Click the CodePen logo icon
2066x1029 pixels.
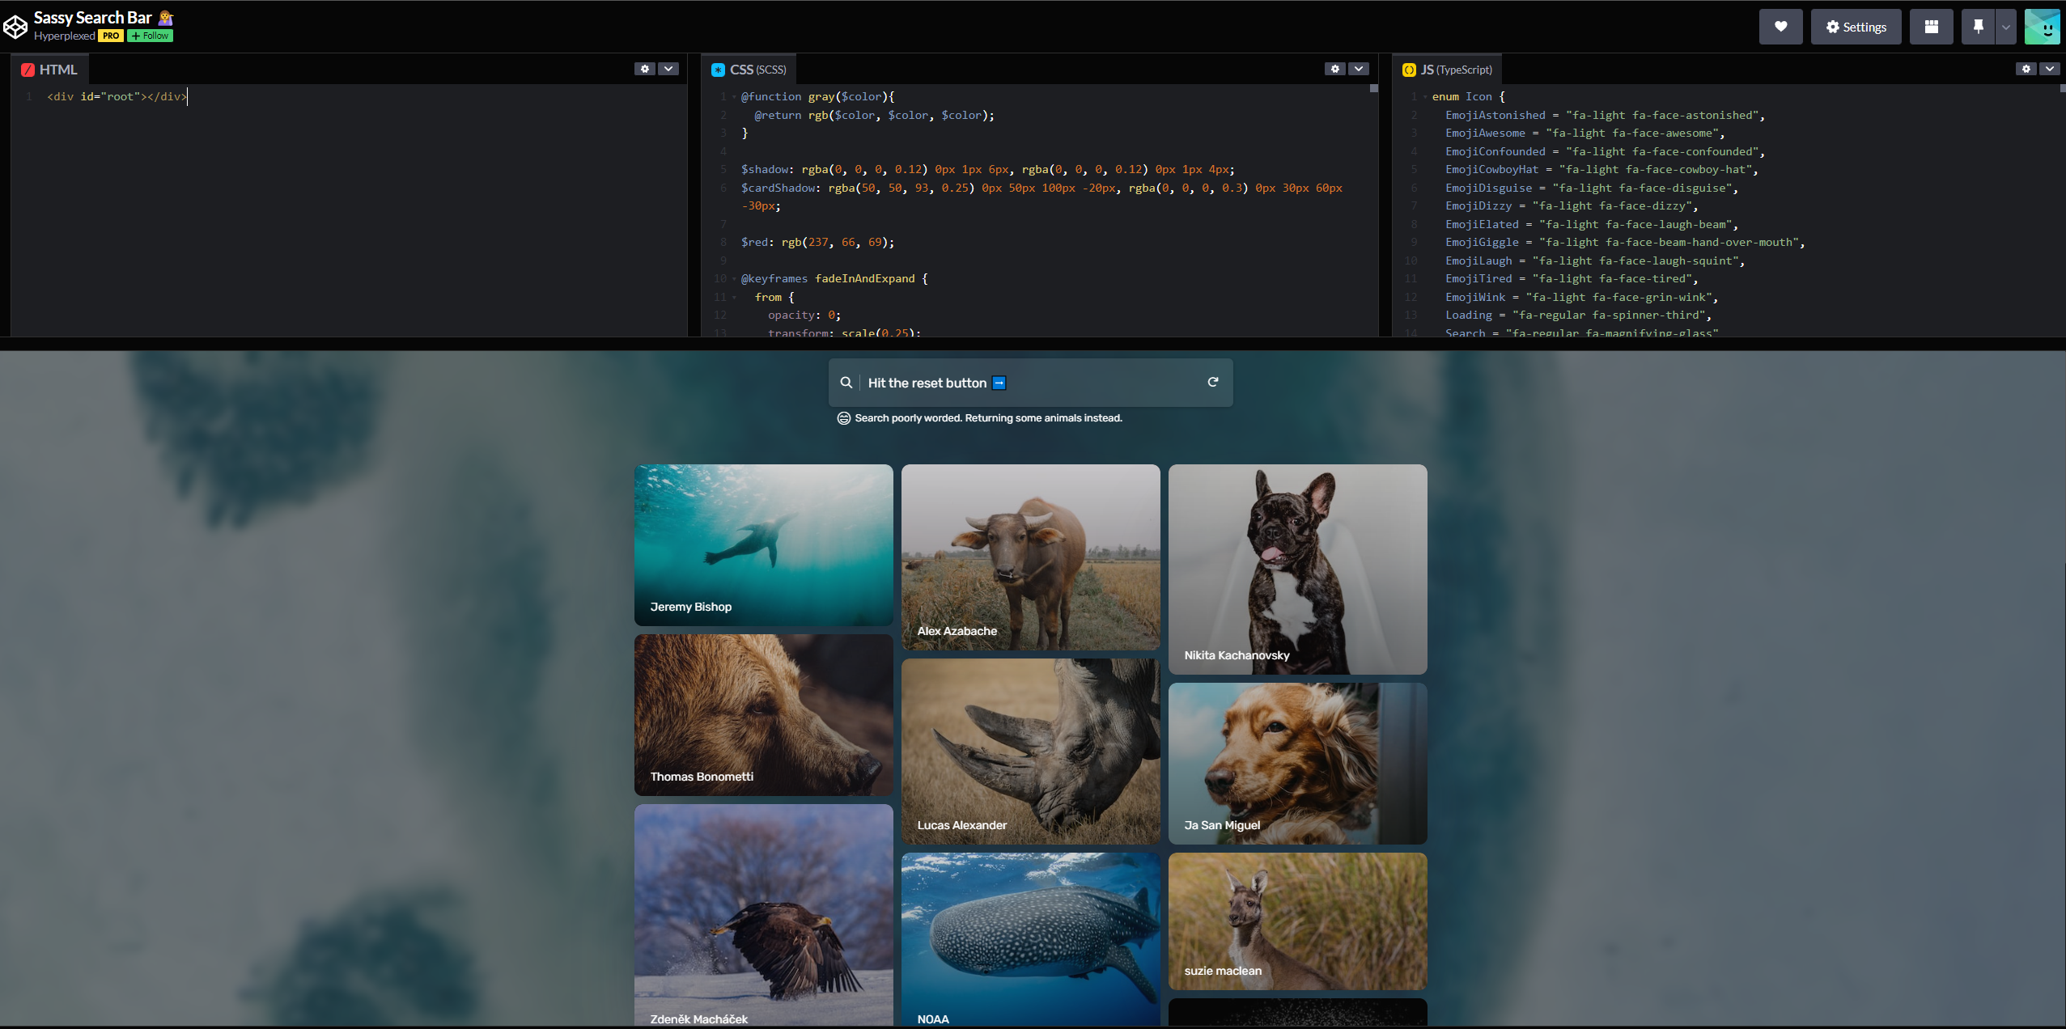(15, 27)
